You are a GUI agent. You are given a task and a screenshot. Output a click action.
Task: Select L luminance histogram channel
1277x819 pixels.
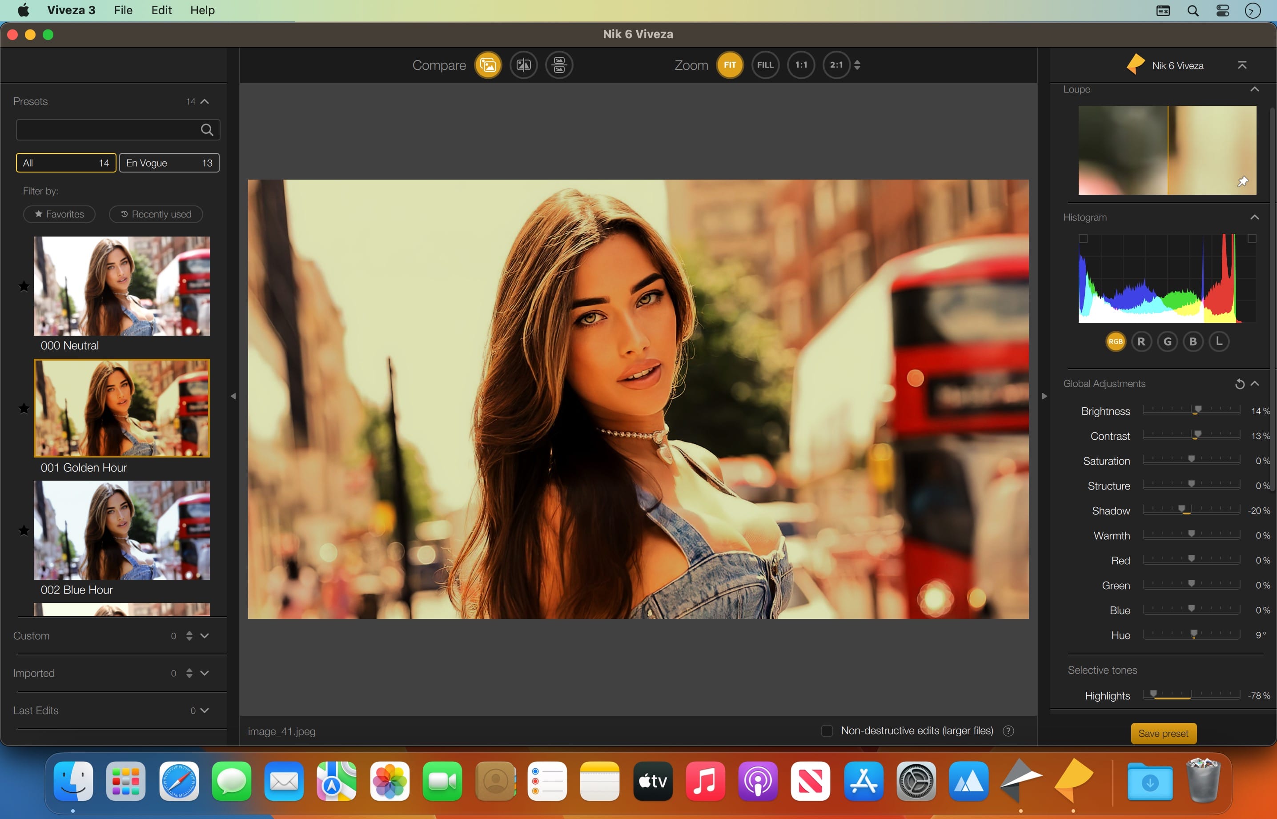click(1219, 341)
